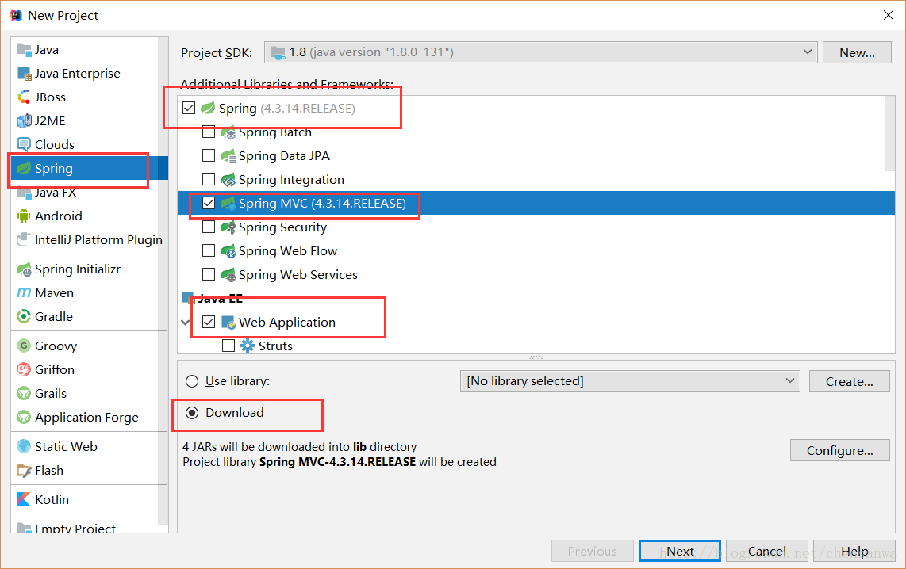Click the Spring Web Flow icon
Viewport: 906px width, 569px height.
coord(228,251)
